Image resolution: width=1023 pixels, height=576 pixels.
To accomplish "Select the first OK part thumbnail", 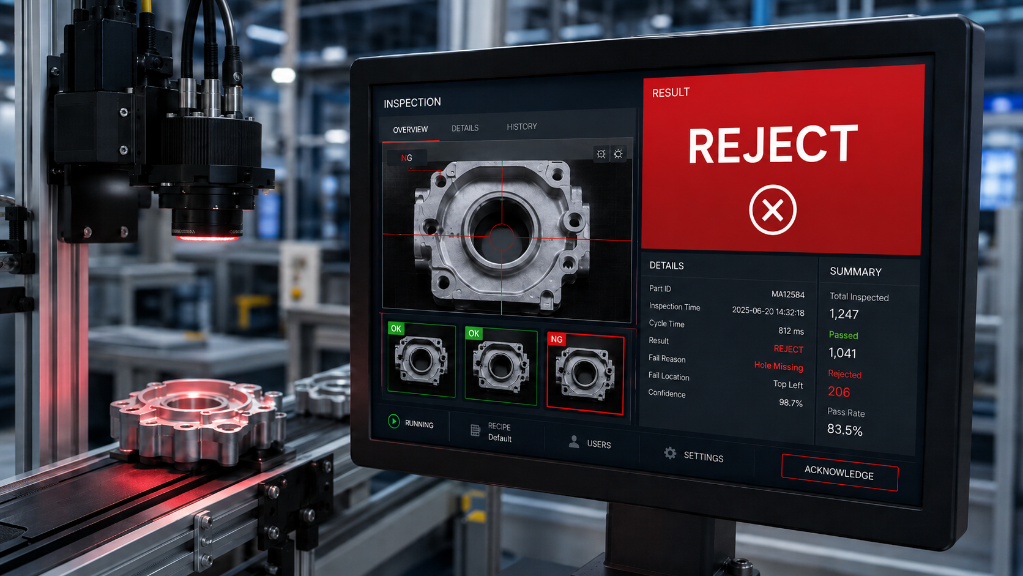I will click(x=422, y=360).
